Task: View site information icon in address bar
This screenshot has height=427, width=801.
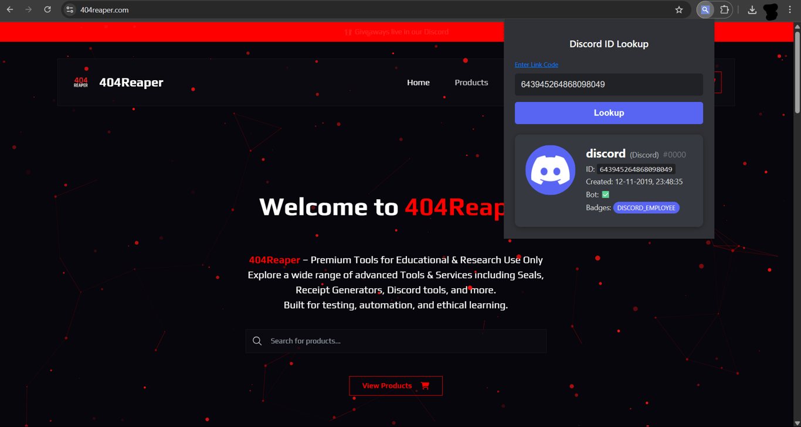Action: [70, 10]
